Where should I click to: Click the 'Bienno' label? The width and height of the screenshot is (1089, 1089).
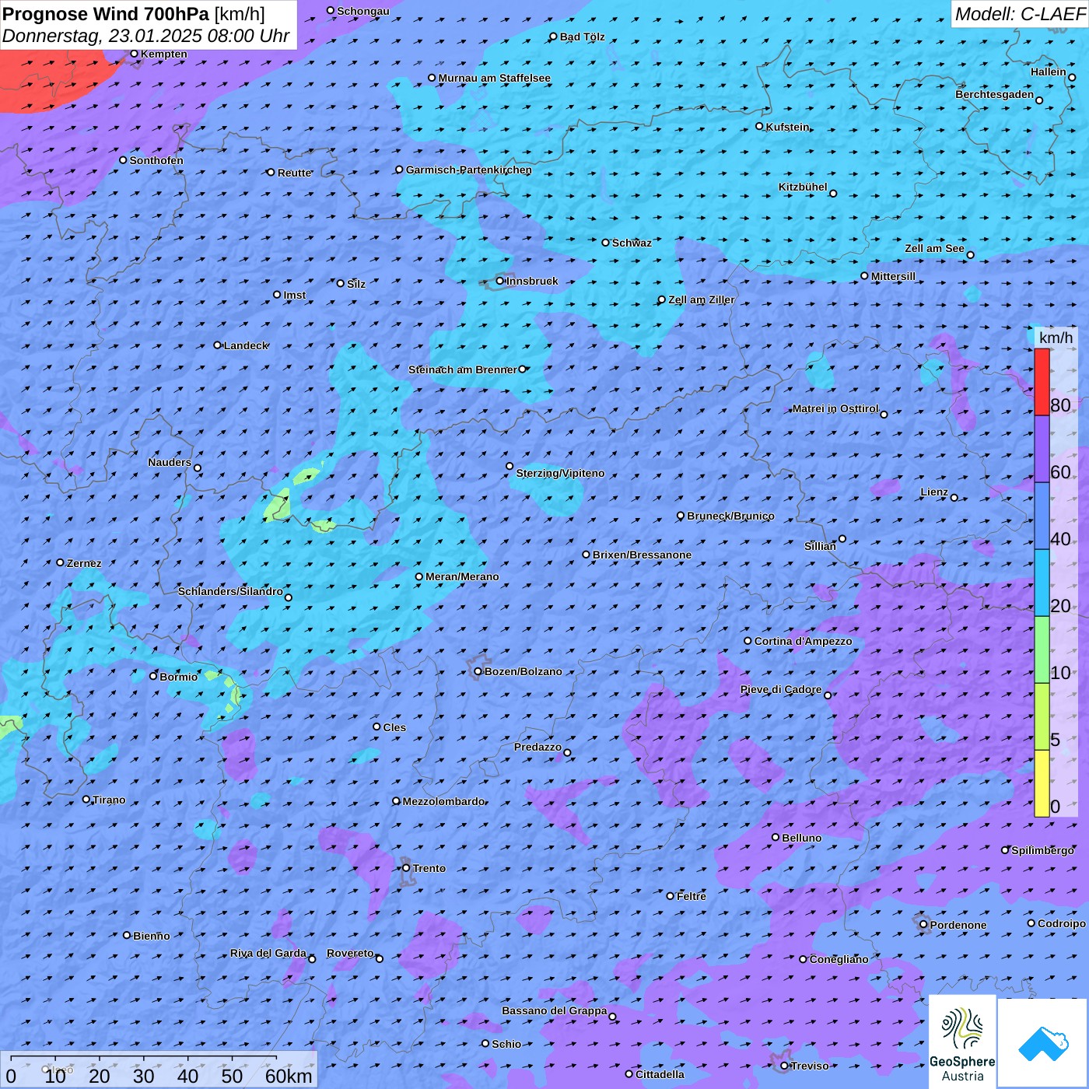[x=151, y=936]
